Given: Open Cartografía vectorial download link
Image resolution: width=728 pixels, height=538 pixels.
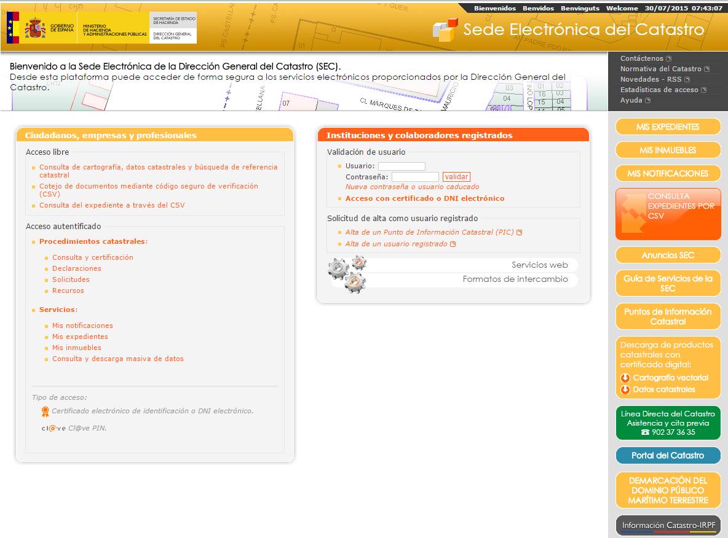Looking at the screenshot, I should point(670,378).
